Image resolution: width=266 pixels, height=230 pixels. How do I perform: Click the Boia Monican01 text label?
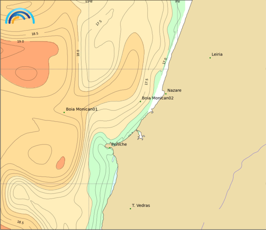[x=82, y=109]
